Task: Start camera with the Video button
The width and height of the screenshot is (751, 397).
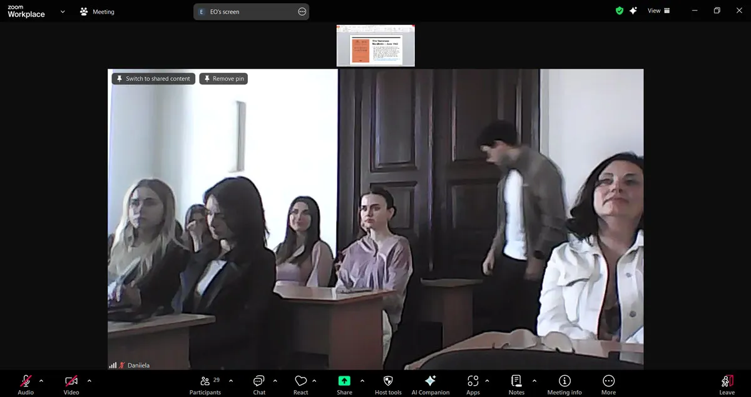Action: point(71,381)
